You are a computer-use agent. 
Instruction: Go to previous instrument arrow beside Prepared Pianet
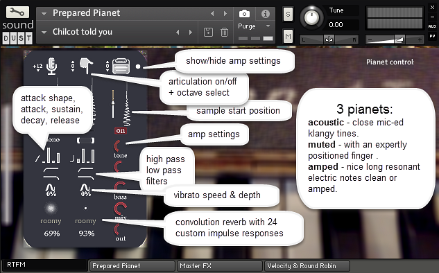pos(212,13)
